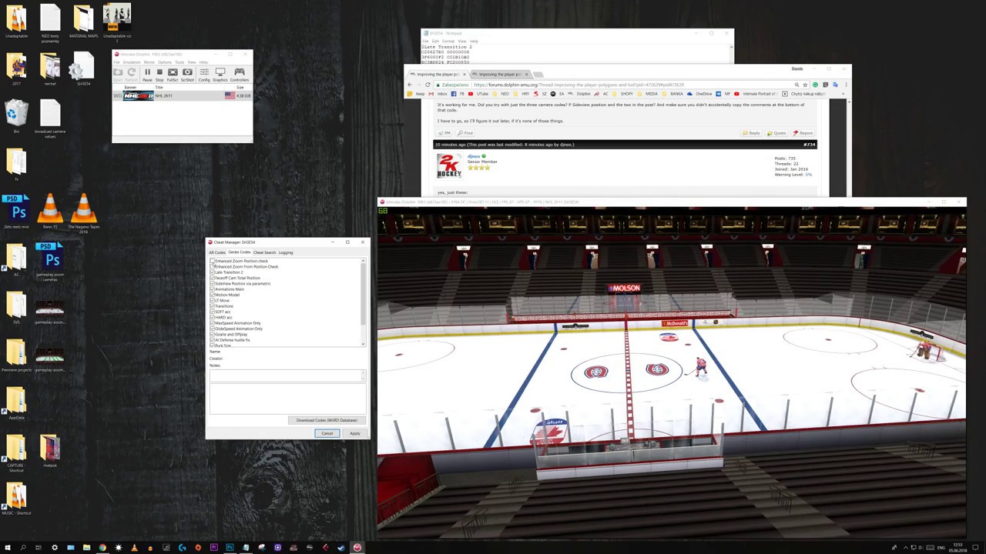
Task: Open notification center in taskbar
Action: tap(975, 548)
